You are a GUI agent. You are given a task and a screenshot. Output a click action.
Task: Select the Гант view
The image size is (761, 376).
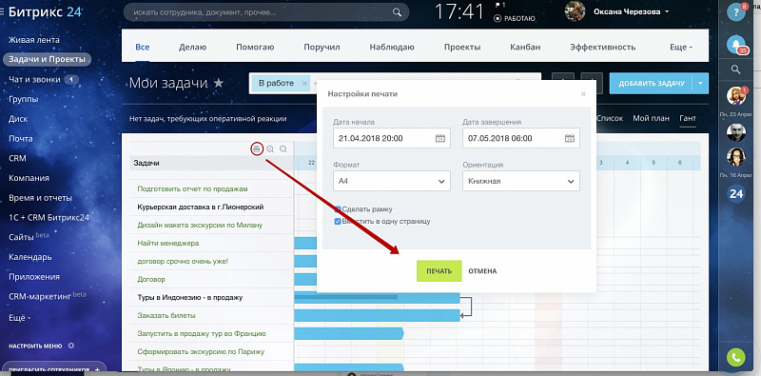(x=687, y=118)
